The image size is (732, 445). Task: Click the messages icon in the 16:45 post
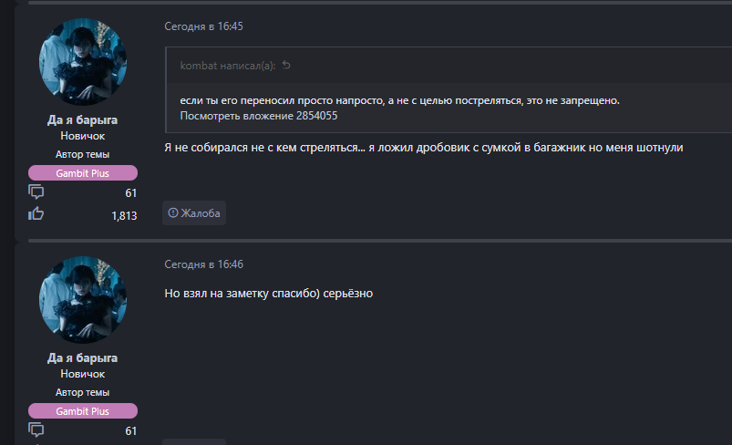click(x=36, y=192)
